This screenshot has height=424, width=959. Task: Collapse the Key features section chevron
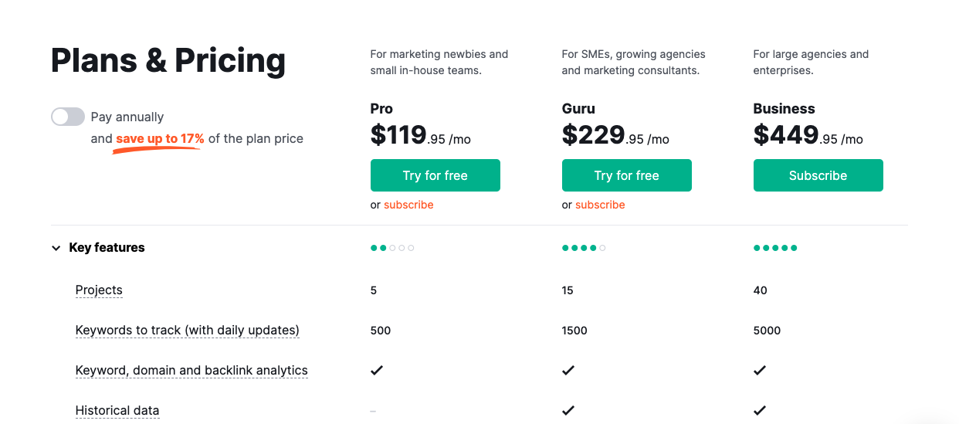tap(56, 248)
